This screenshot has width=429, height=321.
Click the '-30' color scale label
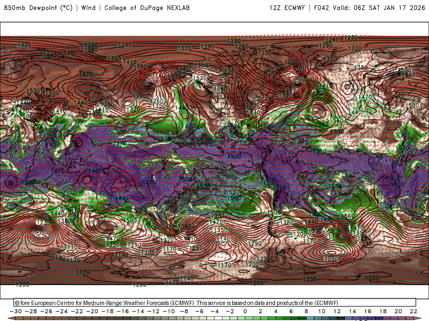[16, 311]
